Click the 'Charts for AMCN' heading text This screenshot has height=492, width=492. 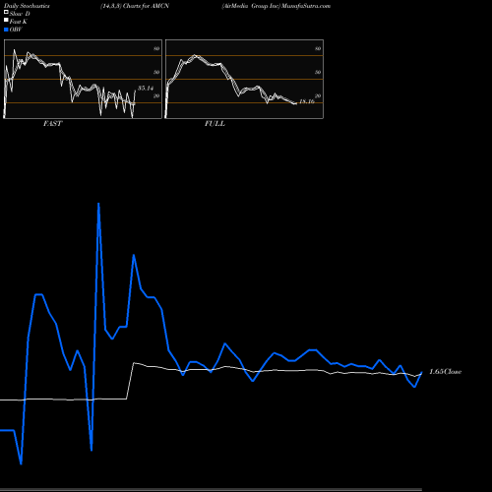[146, 6]
